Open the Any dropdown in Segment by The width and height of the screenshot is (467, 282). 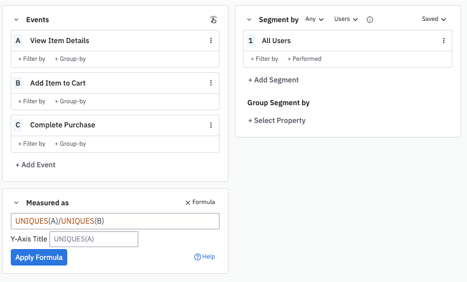tap(314, 20)
